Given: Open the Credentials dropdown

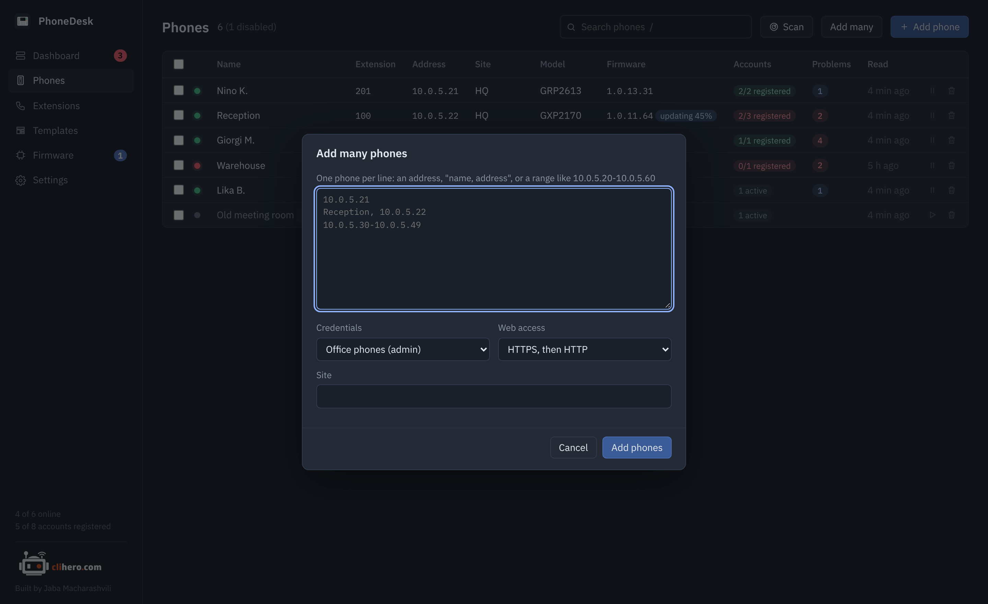Looking at the screenshot, I should coord(403,349).
